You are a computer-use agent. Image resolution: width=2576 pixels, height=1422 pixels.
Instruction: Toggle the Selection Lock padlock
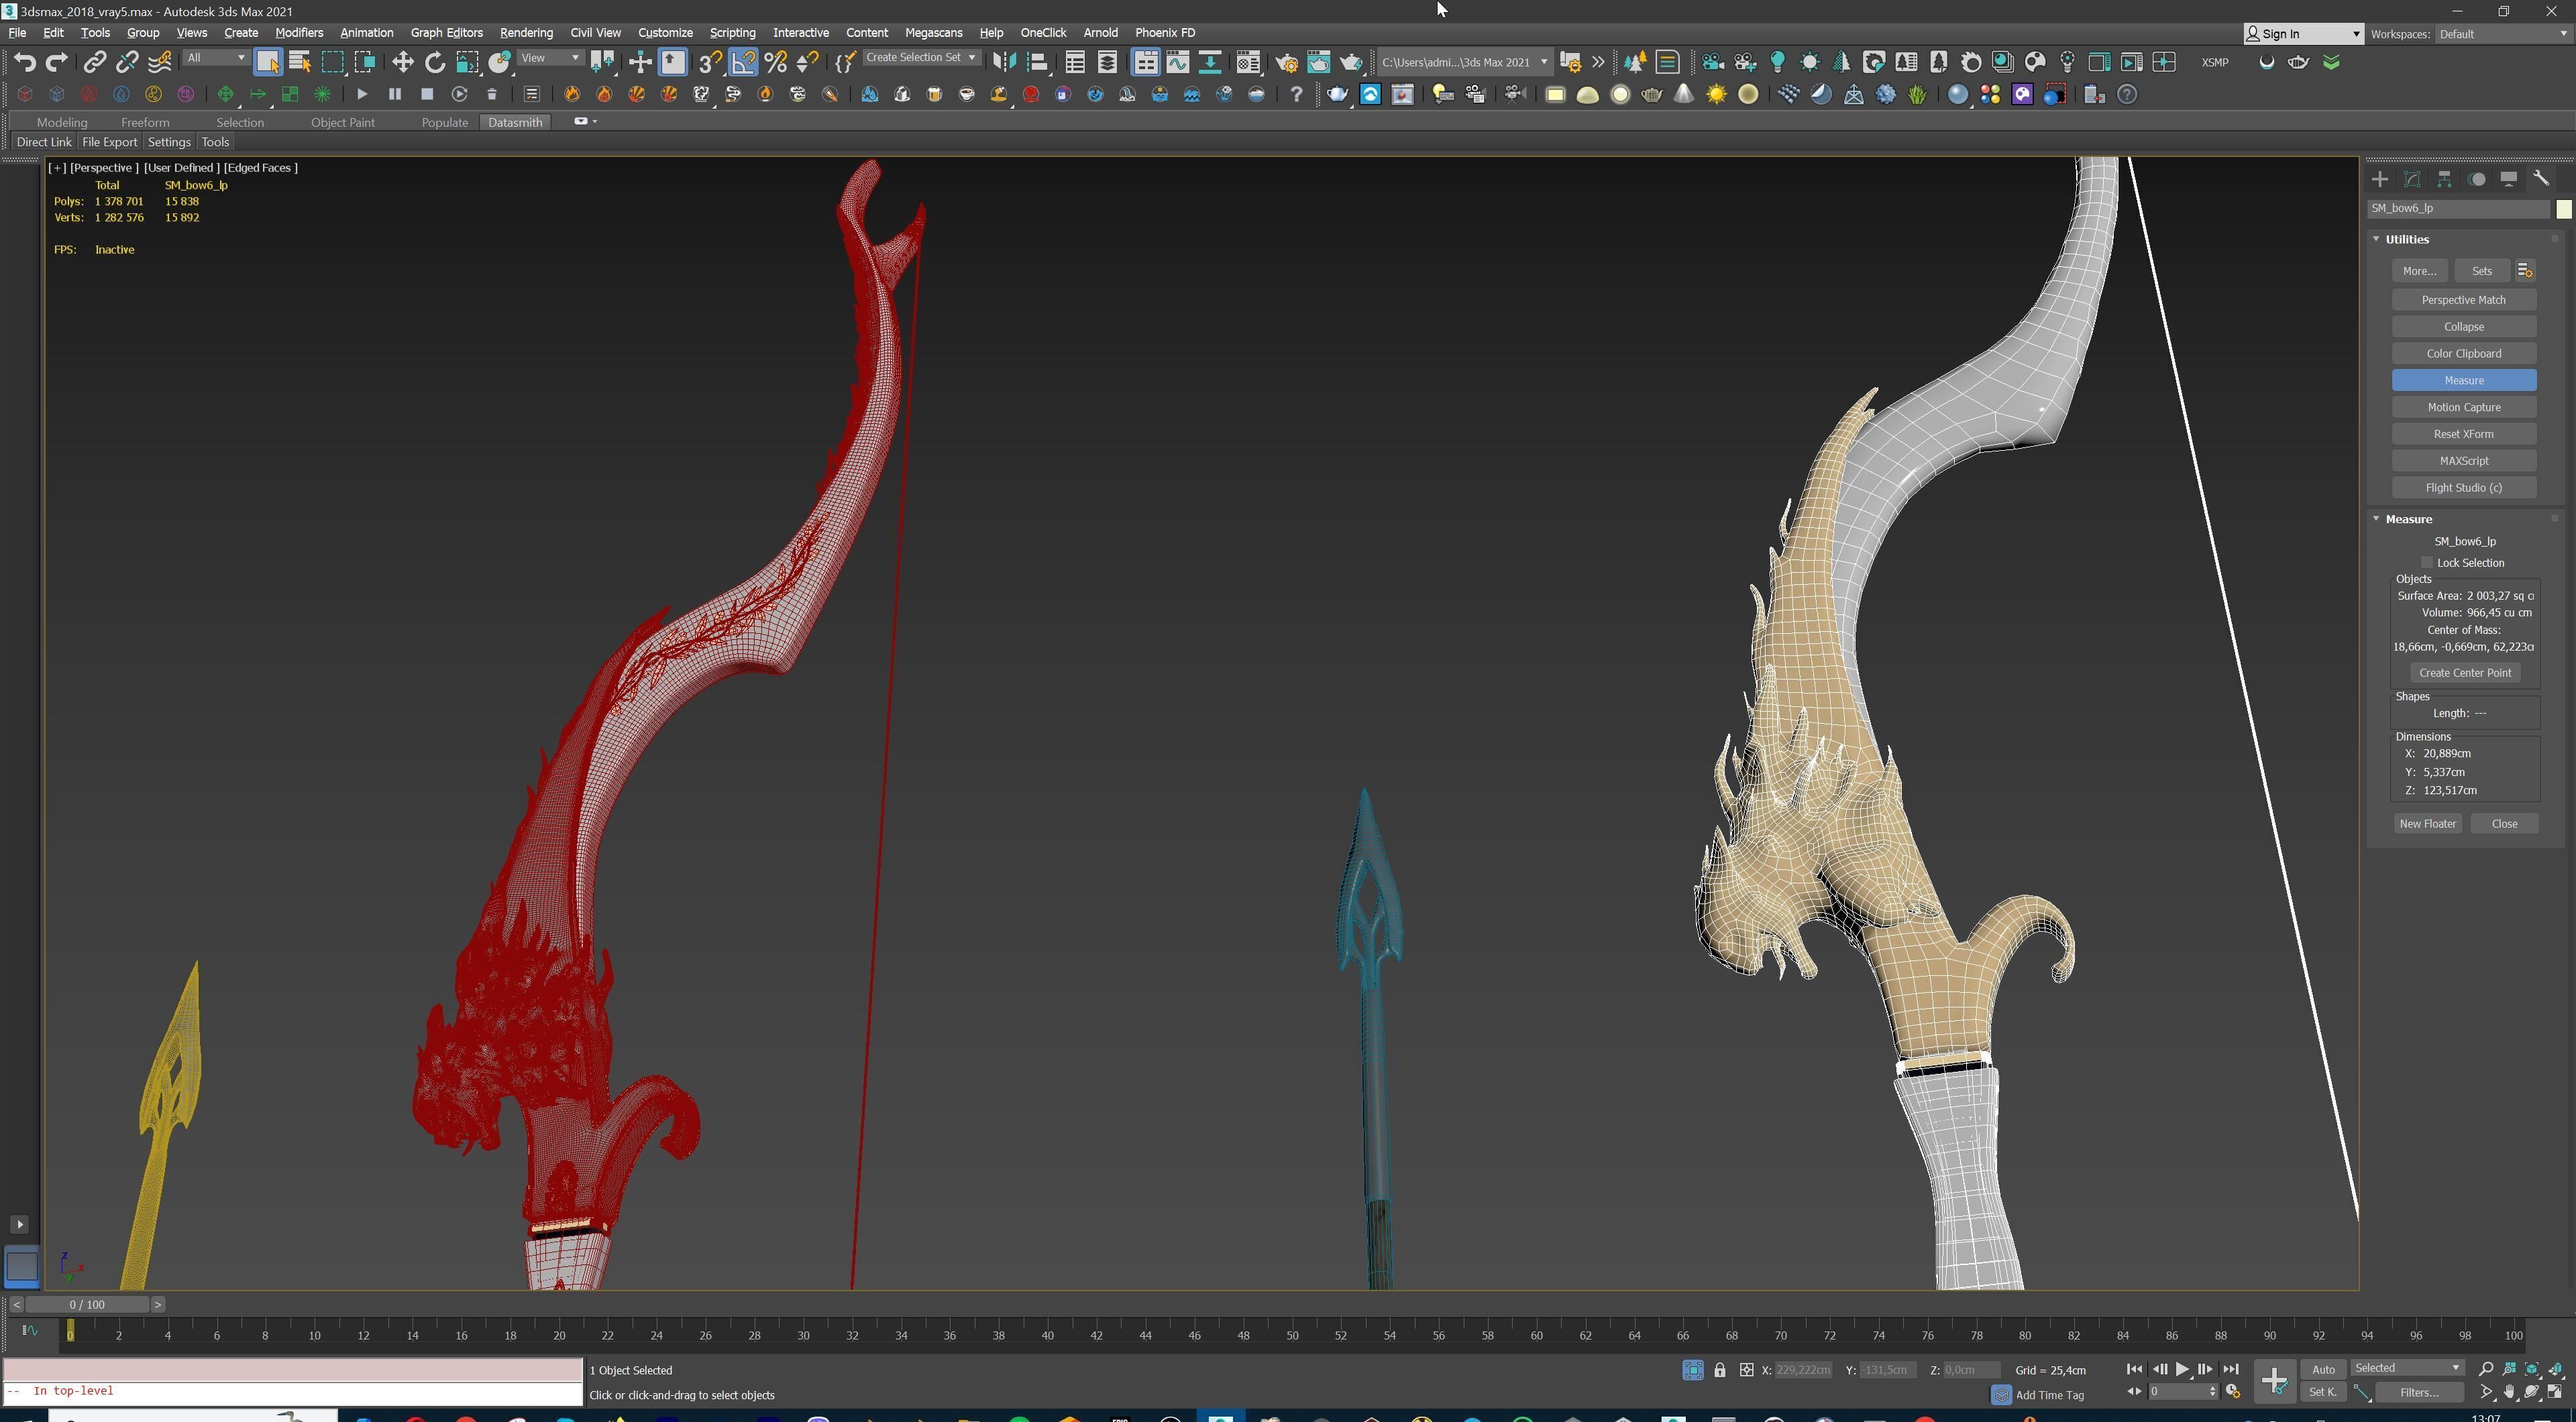coord(1719,1370)
